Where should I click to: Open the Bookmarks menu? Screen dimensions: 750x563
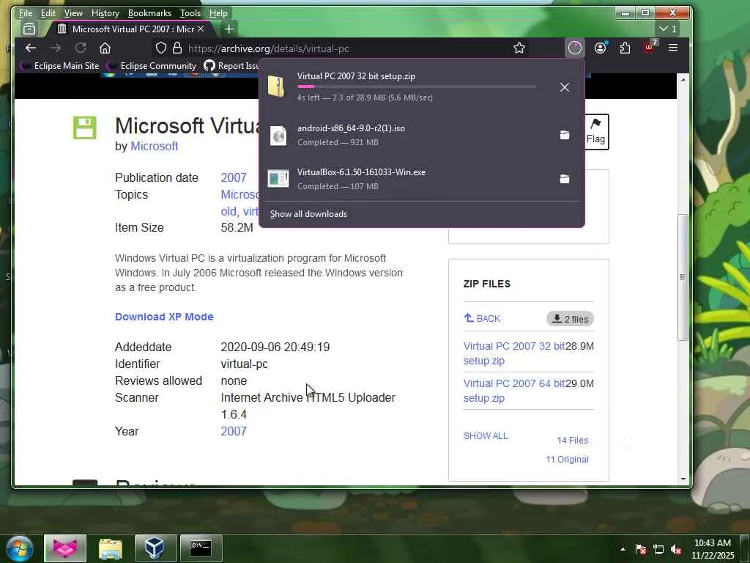[149, 13]
